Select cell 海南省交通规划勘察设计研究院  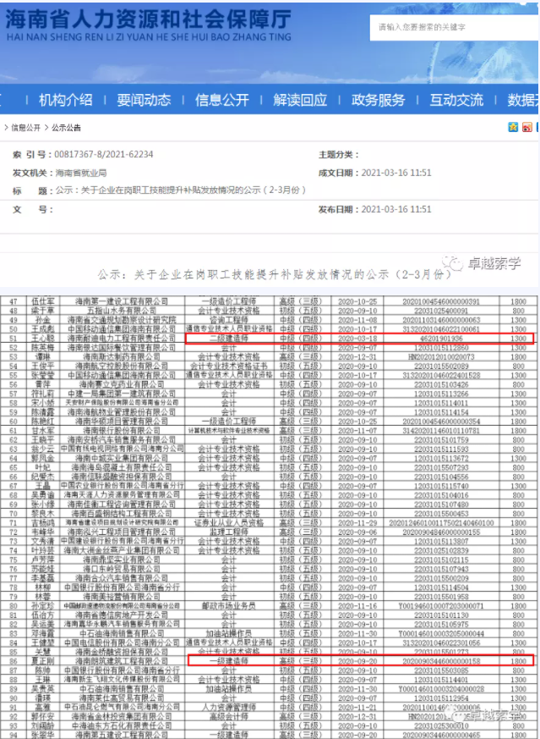click(x=122, y=319)
